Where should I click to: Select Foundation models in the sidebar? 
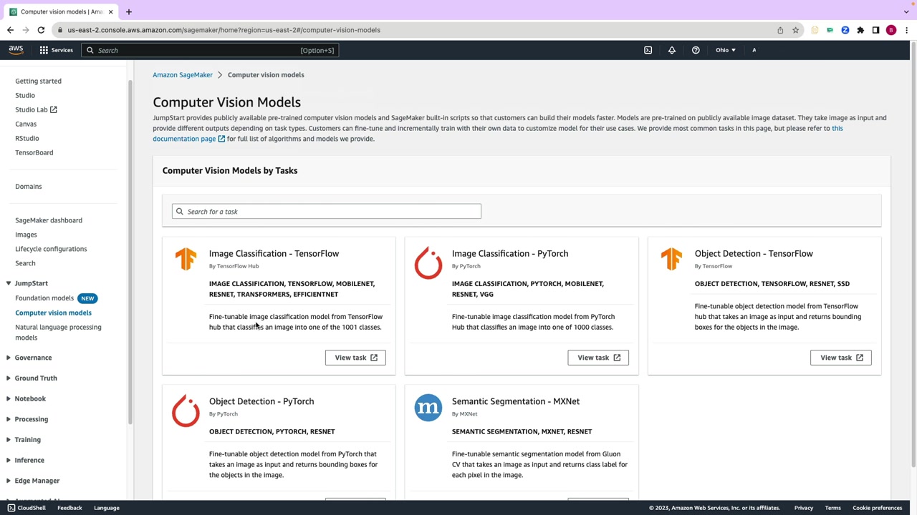click(44, 298)
